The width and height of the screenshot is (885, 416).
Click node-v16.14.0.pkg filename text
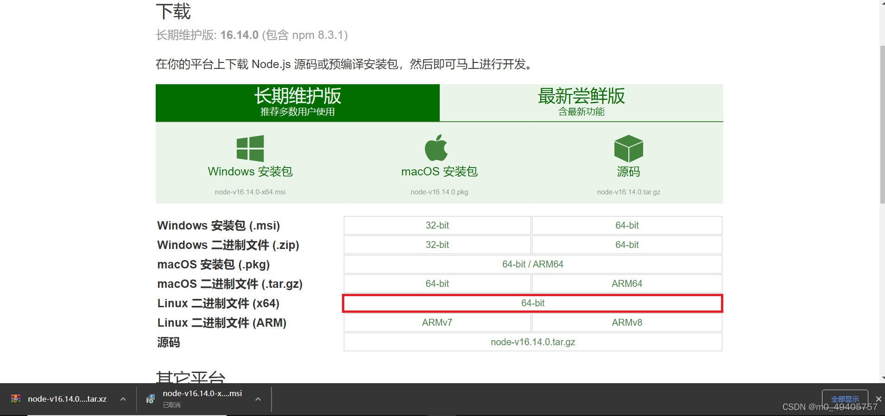(439, 192)
